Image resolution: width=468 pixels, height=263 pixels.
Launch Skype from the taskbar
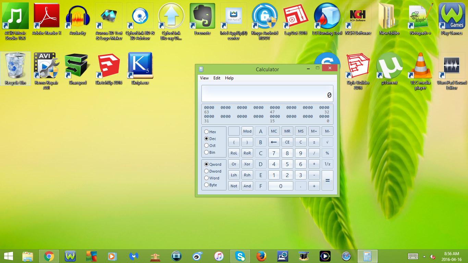[x=240, y=256]
